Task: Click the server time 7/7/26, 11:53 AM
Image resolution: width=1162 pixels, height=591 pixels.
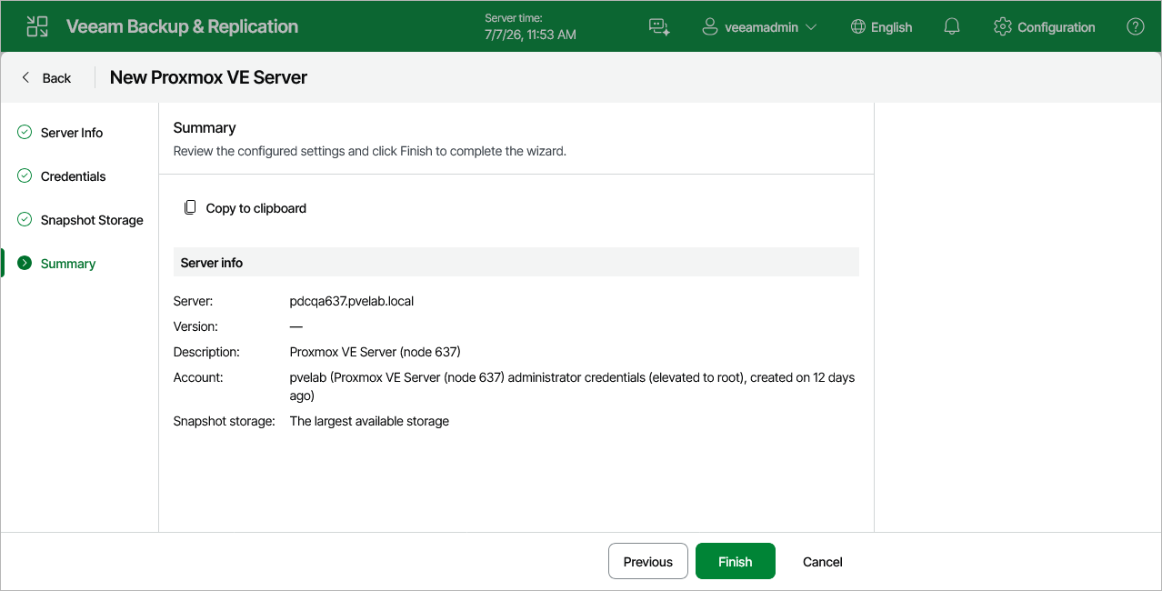Action: pos(531,35)
